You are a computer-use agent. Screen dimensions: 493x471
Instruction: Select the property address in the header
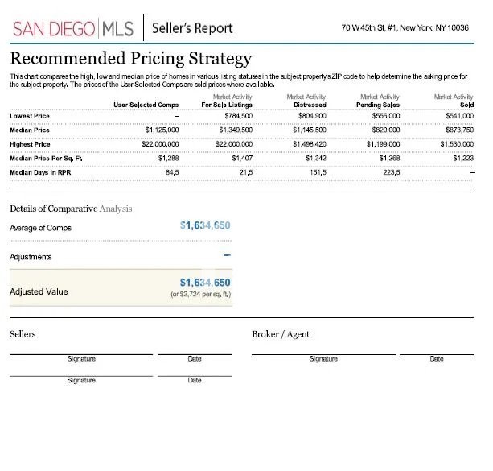405,27
